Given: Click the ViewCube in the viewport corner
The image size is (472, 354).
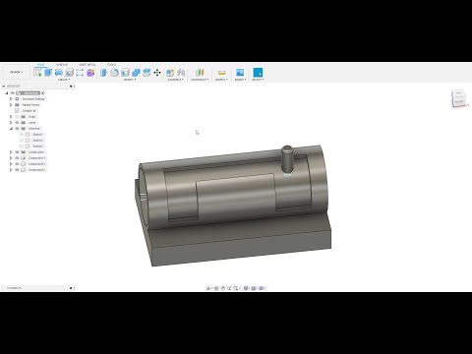Looking at the screenshot, I should pyautogui.click(x=458, y=98).
